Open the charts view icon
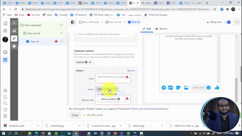The height and width of the screenshot is (136, 242). (14, 31)
